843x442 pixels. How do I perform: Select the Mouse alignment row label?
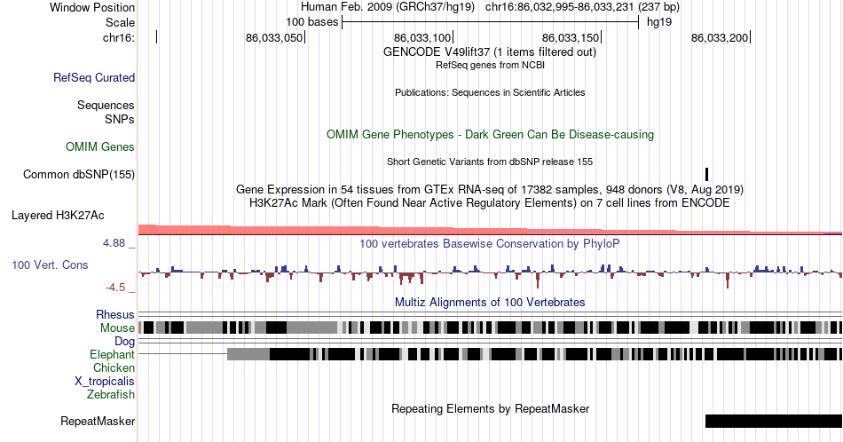pyautogui.click(x=117, y=328)
